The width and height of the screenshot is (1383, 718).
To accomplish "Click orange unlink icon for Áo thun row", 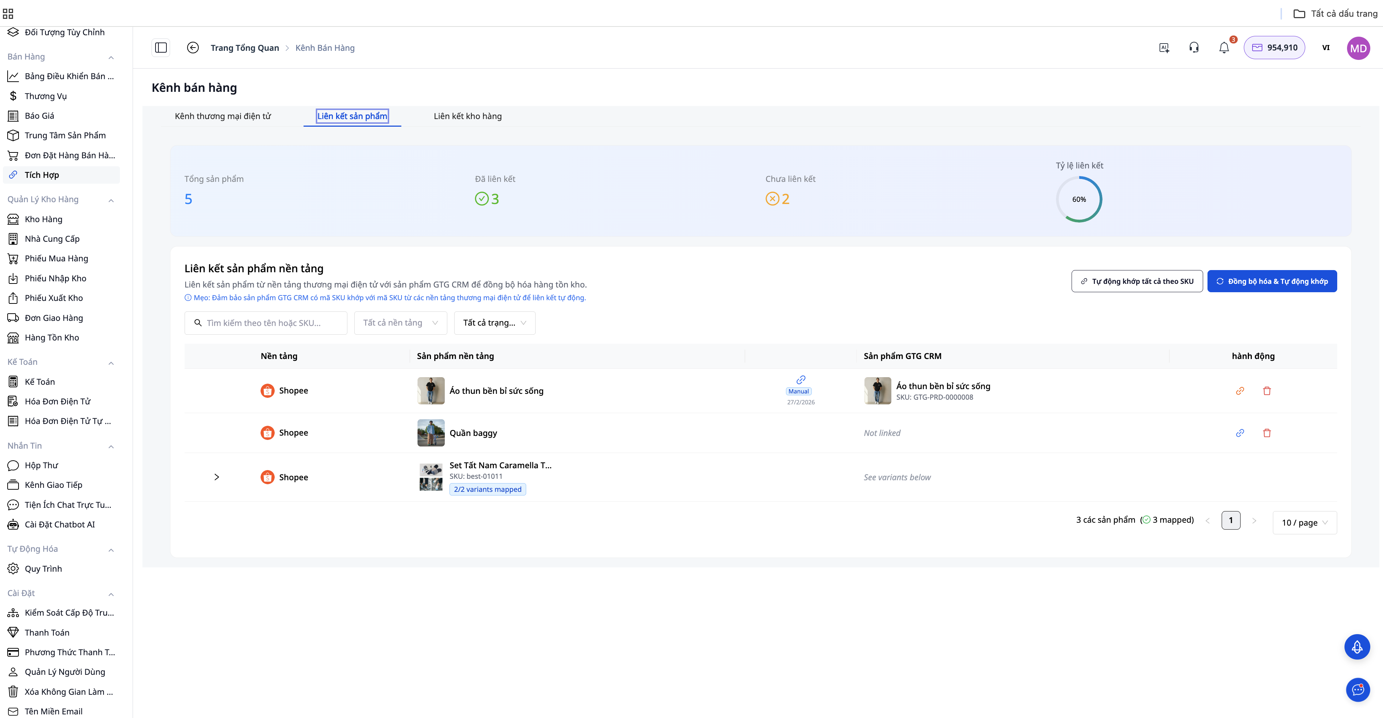I will click(x=1240, y=391).
